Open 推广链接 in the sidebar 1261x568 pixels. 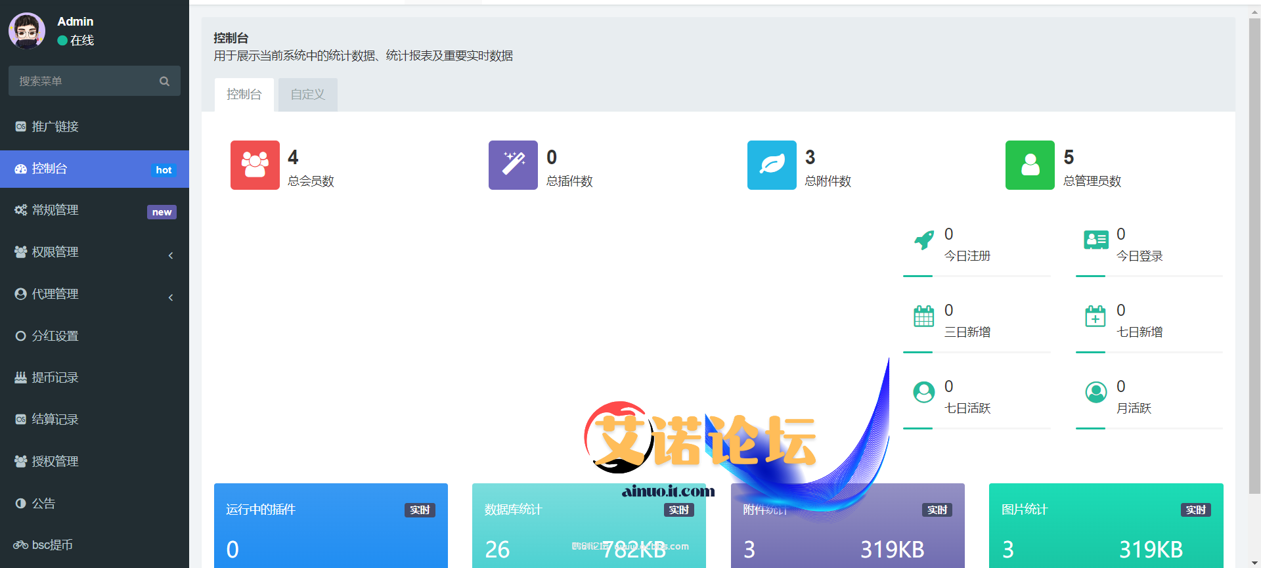tap(55, 127)
